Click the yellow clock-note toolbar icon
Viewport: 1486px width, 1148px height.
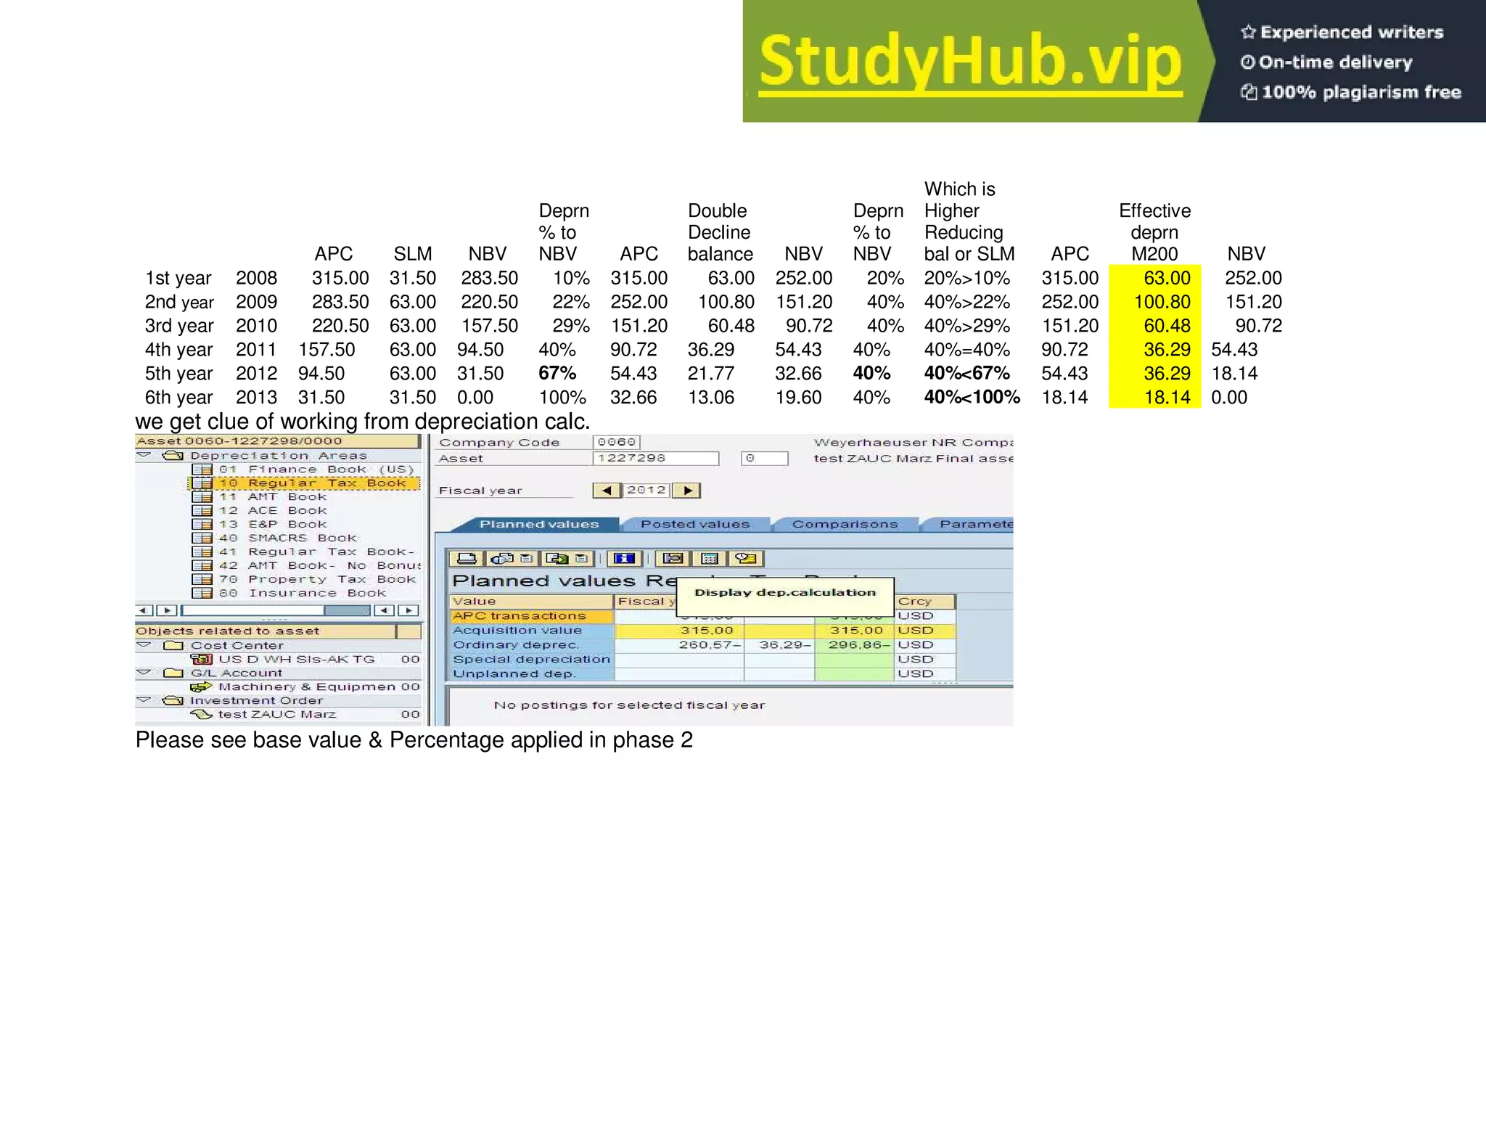[x=746, y=558]
